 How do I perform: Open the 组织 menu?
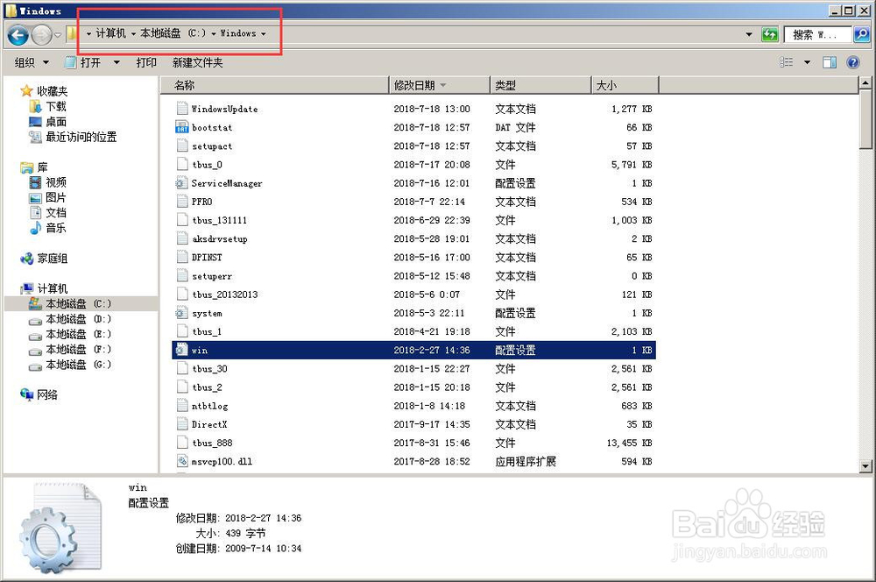click(x=32, y=62)
